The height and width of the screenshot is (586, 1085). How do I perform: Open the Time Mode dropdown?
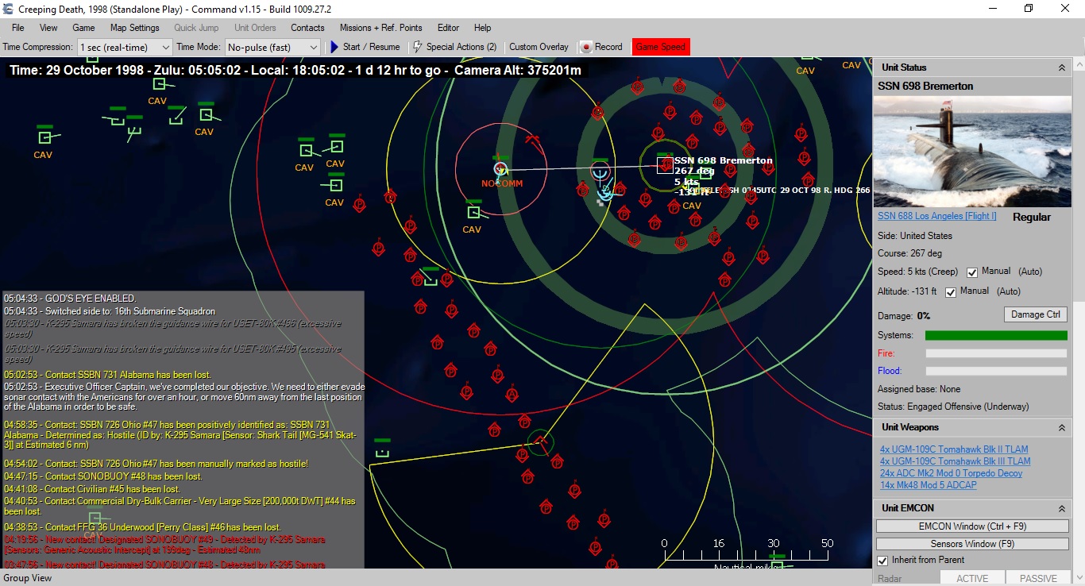click(272, 48)
